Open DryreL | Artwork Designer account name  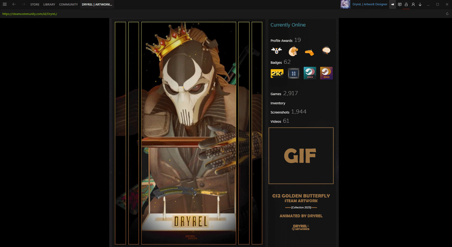(370, 4)
